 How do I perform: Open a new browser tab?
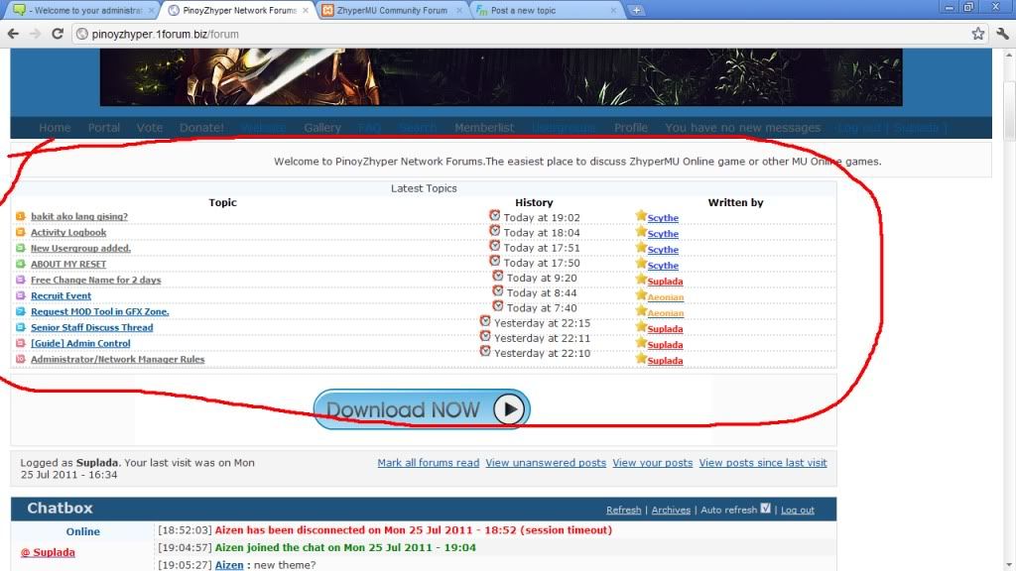(x=636, y=10)
